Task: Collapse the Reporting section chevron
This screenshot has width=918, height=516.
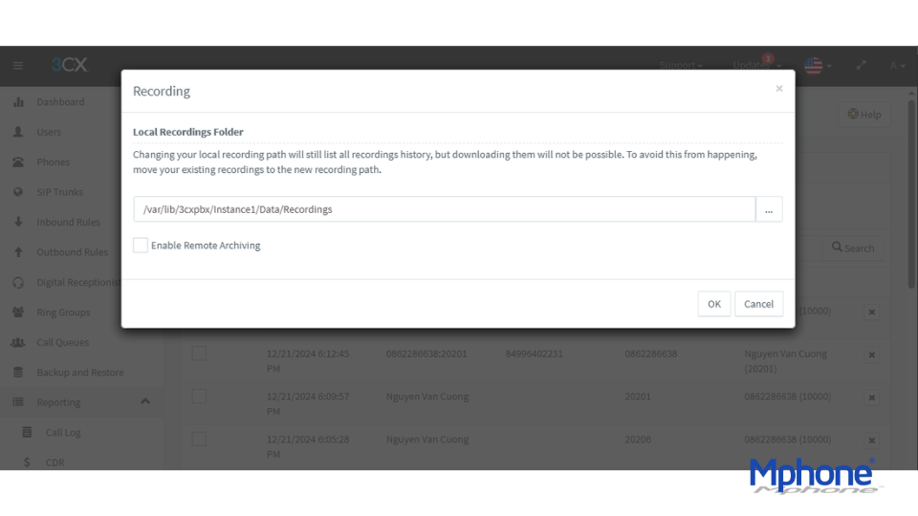Action: tap(145, 401)
